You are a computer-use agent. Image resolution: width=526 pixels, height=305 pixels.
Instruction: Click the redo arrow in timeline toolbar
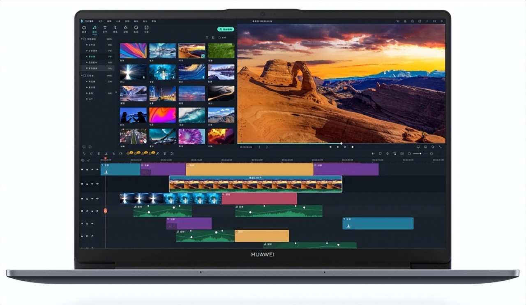(91, 153)
